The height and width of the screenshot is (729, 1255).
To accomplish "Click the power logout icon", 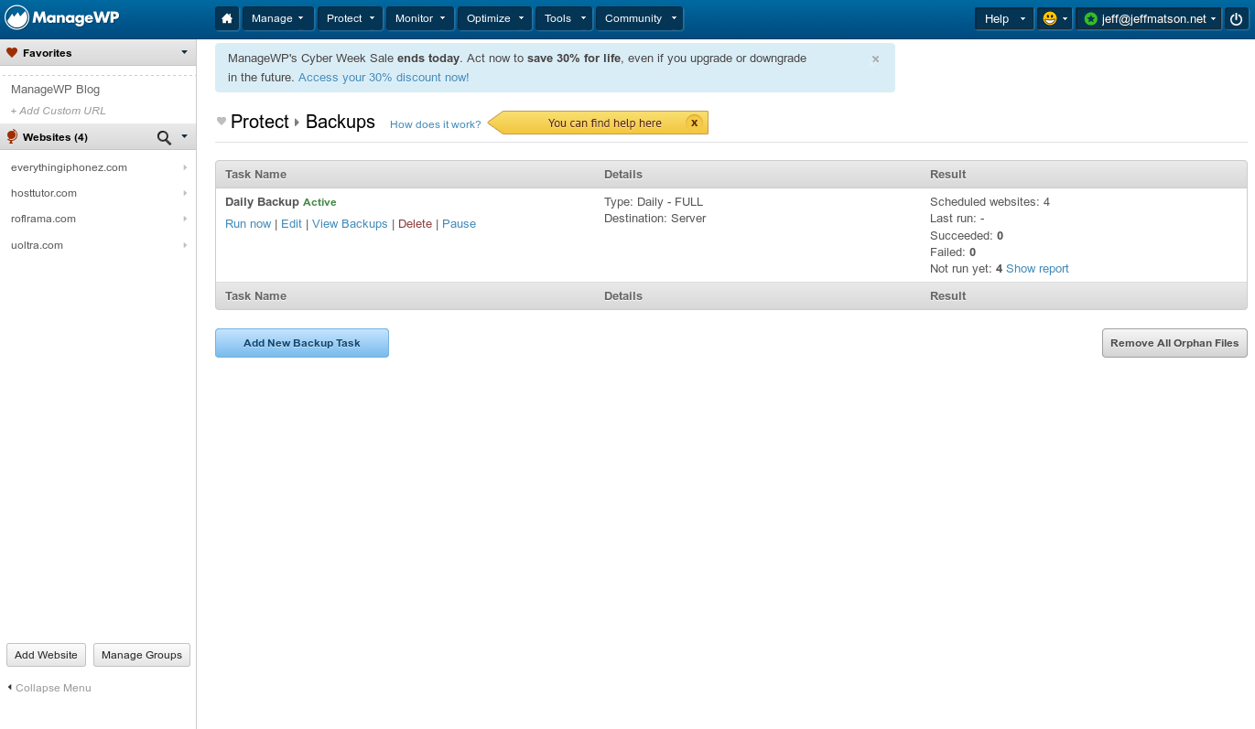I will click(1236, 18).
